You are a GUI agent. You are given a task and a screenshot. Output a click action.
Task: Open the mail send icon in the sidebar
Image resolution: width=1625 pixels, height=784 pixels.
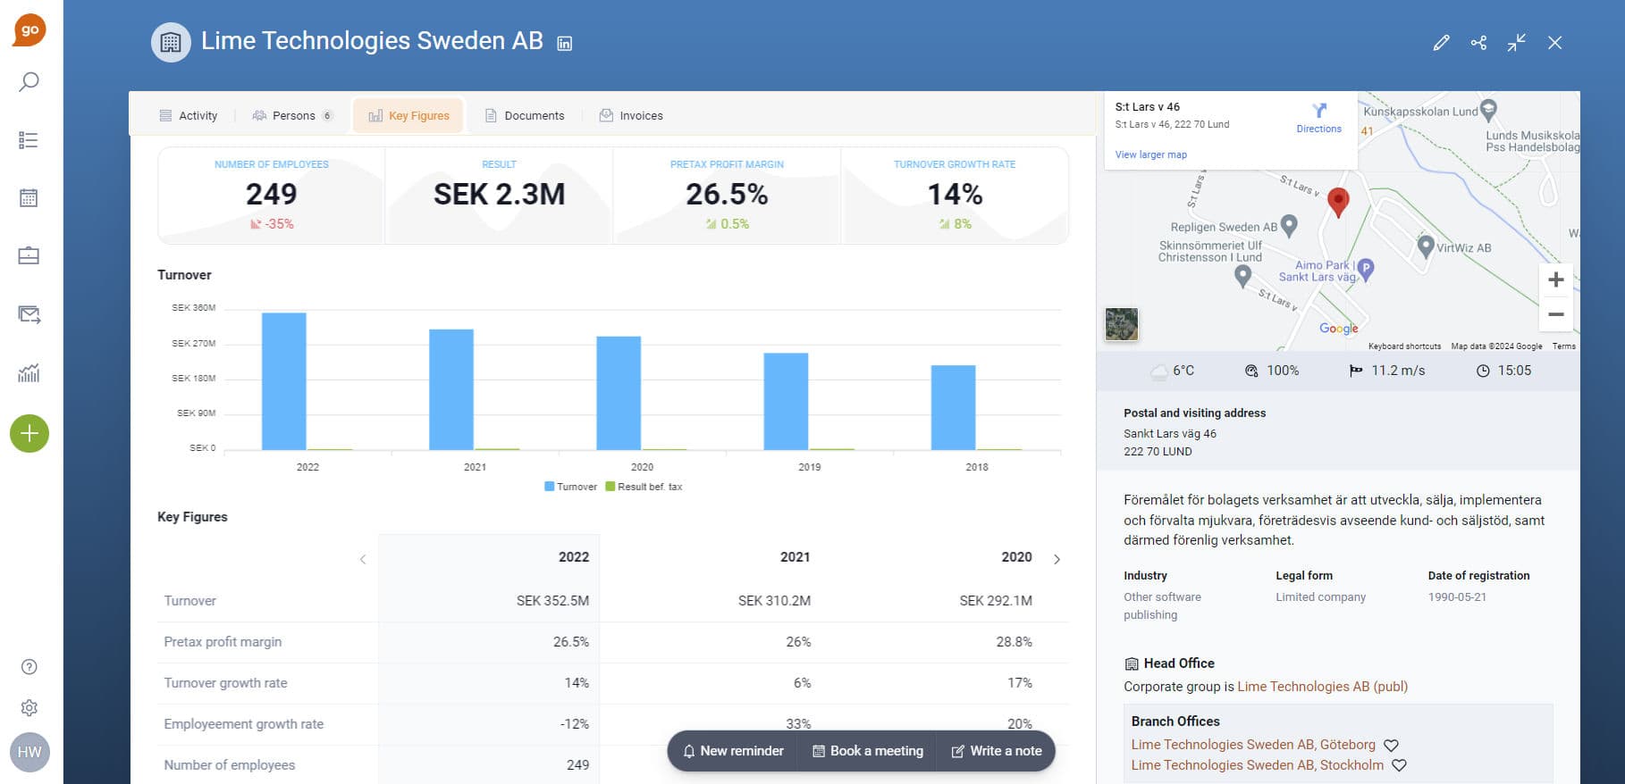[x=29, y=314]
